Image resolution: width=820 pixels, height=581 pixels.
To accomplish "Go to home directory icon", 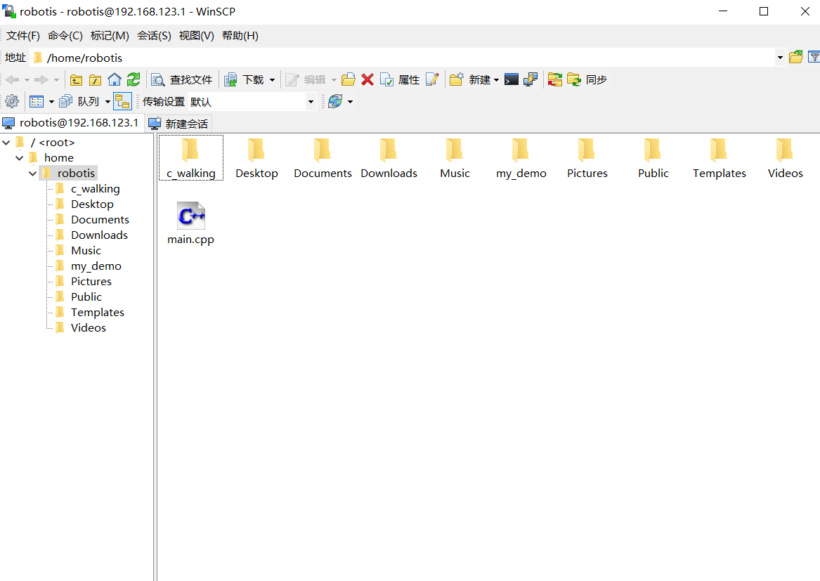I will click(x=115, y=79).
